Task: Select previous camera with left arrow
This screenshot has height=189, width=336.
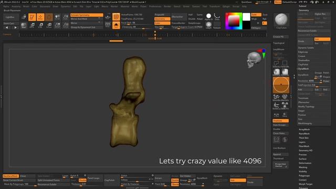Action: coord(7,27)
